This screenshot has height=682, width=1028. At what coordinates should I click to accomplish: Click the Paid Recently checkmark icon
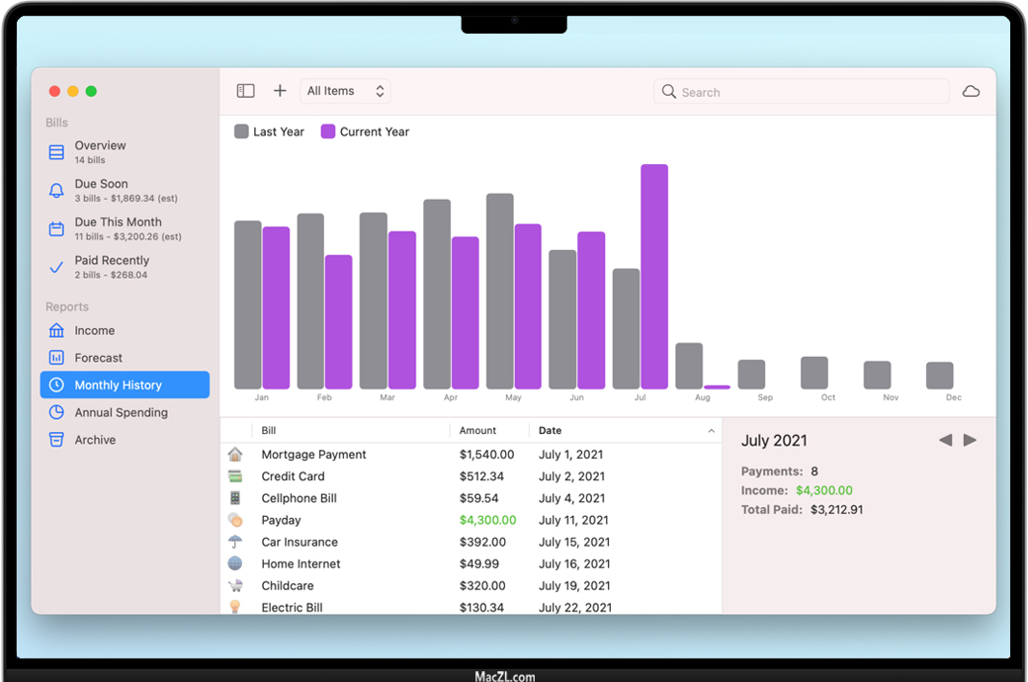point(56,267)
